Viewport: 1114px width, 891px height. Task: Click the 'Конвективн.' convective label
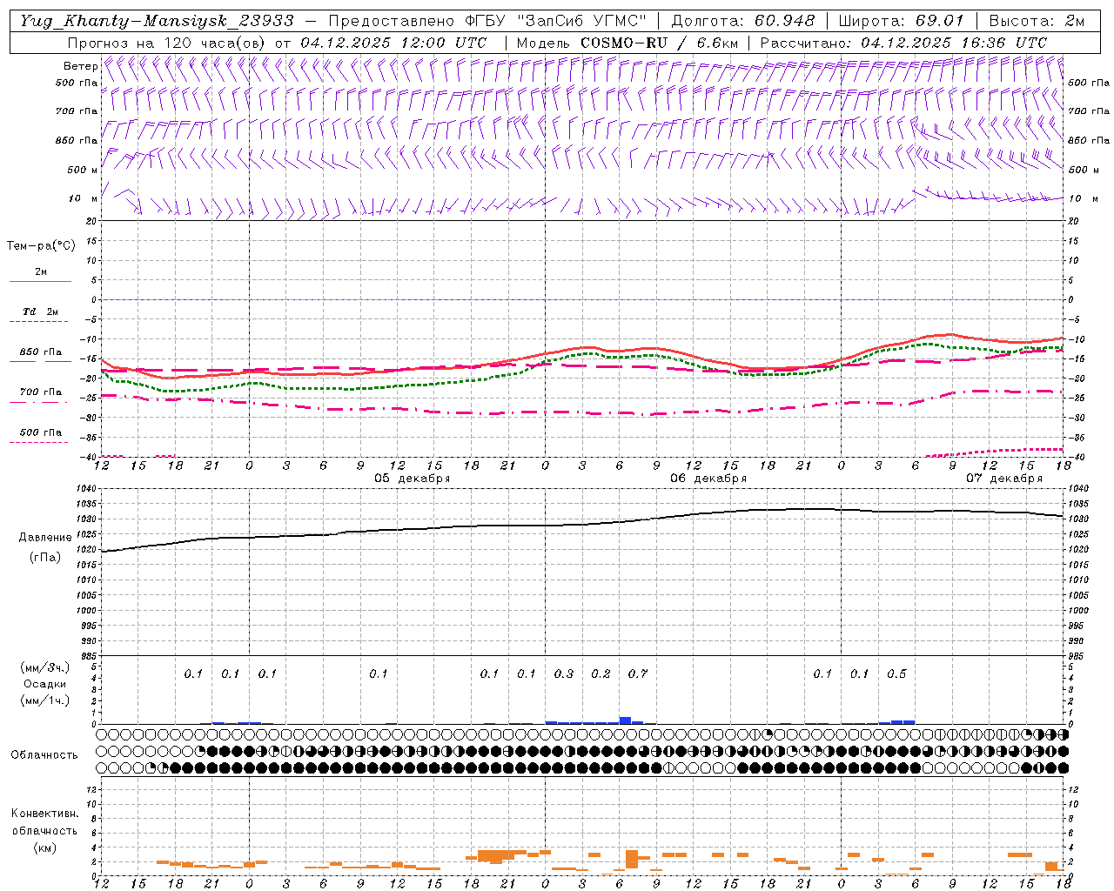pos(44,814)
